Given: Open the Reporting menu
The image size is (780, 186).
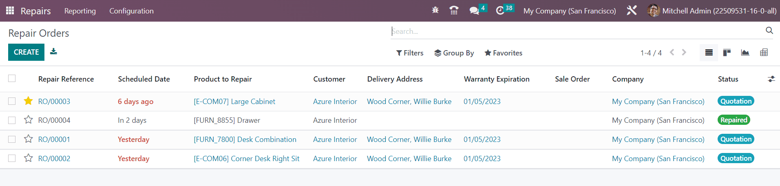Looking at the screenshot, I should (80, 11).
